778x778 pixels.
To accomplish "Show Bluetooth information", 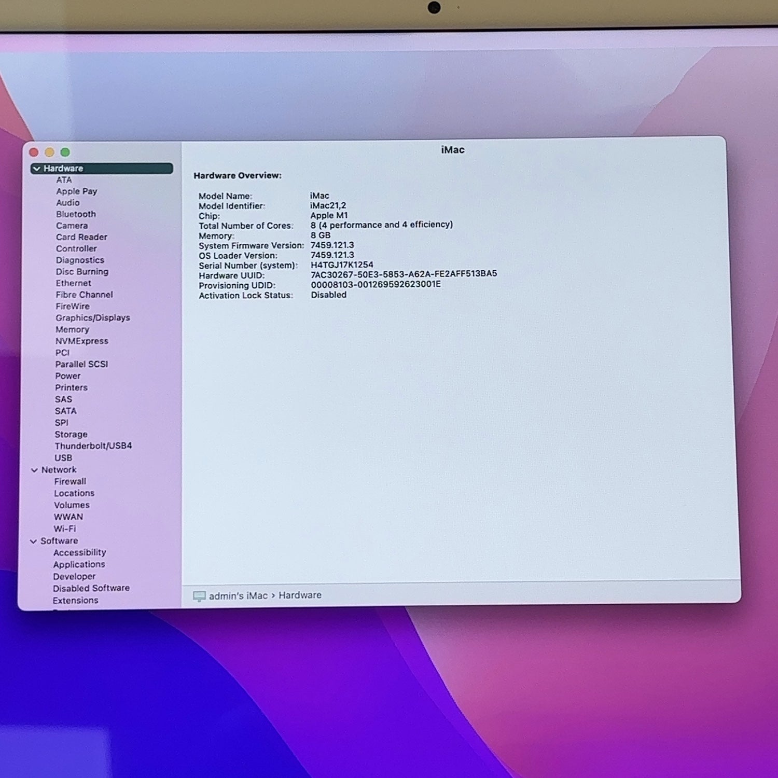I will pos(76,214).
